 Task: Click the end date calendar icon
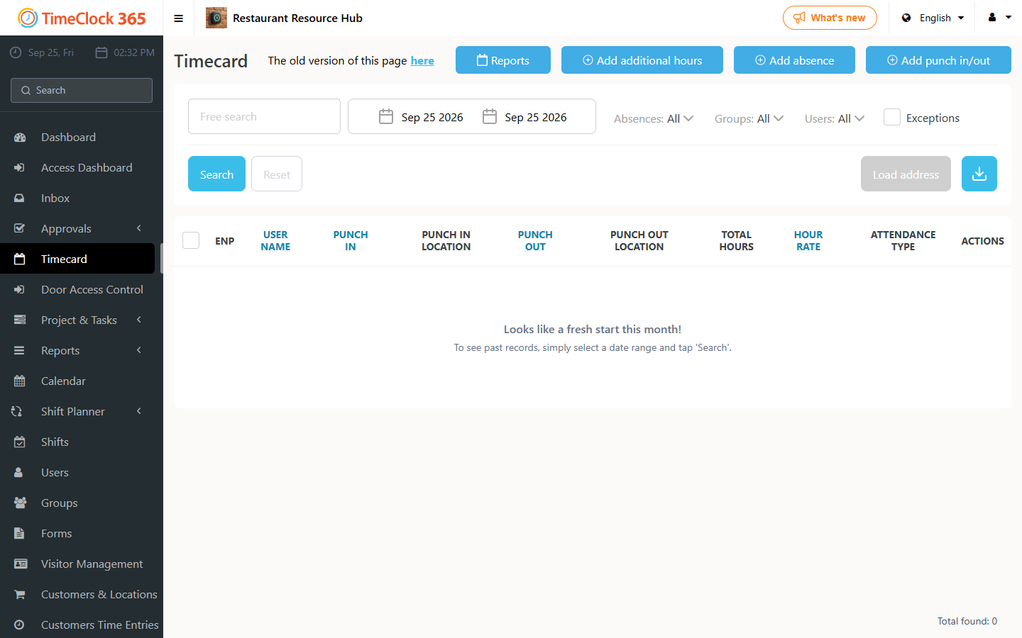pyautogui.click(x=490, y=117)
